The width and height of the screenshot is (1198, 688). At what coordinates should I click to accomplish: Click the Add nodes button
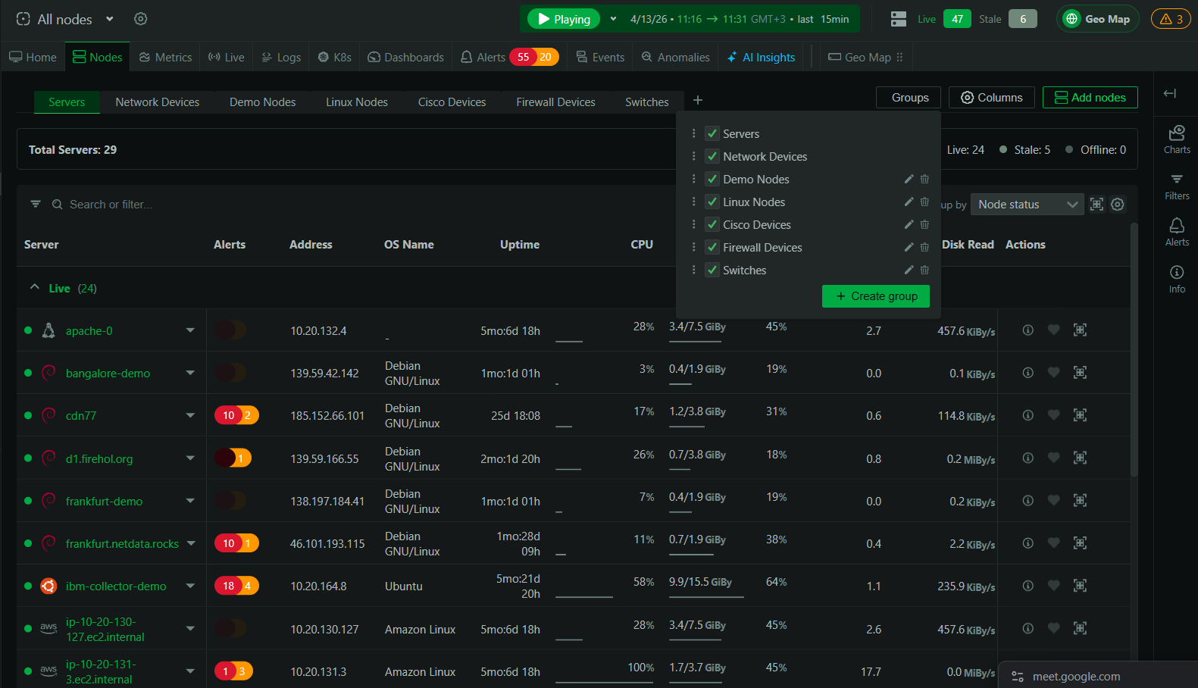1090,98
